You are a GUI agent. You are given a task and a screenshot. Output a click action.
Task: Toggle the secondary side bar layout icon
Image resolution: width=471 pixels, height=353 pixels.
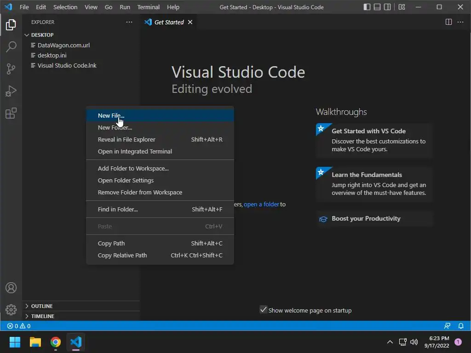pyautogui.click(x=387, y=7)
